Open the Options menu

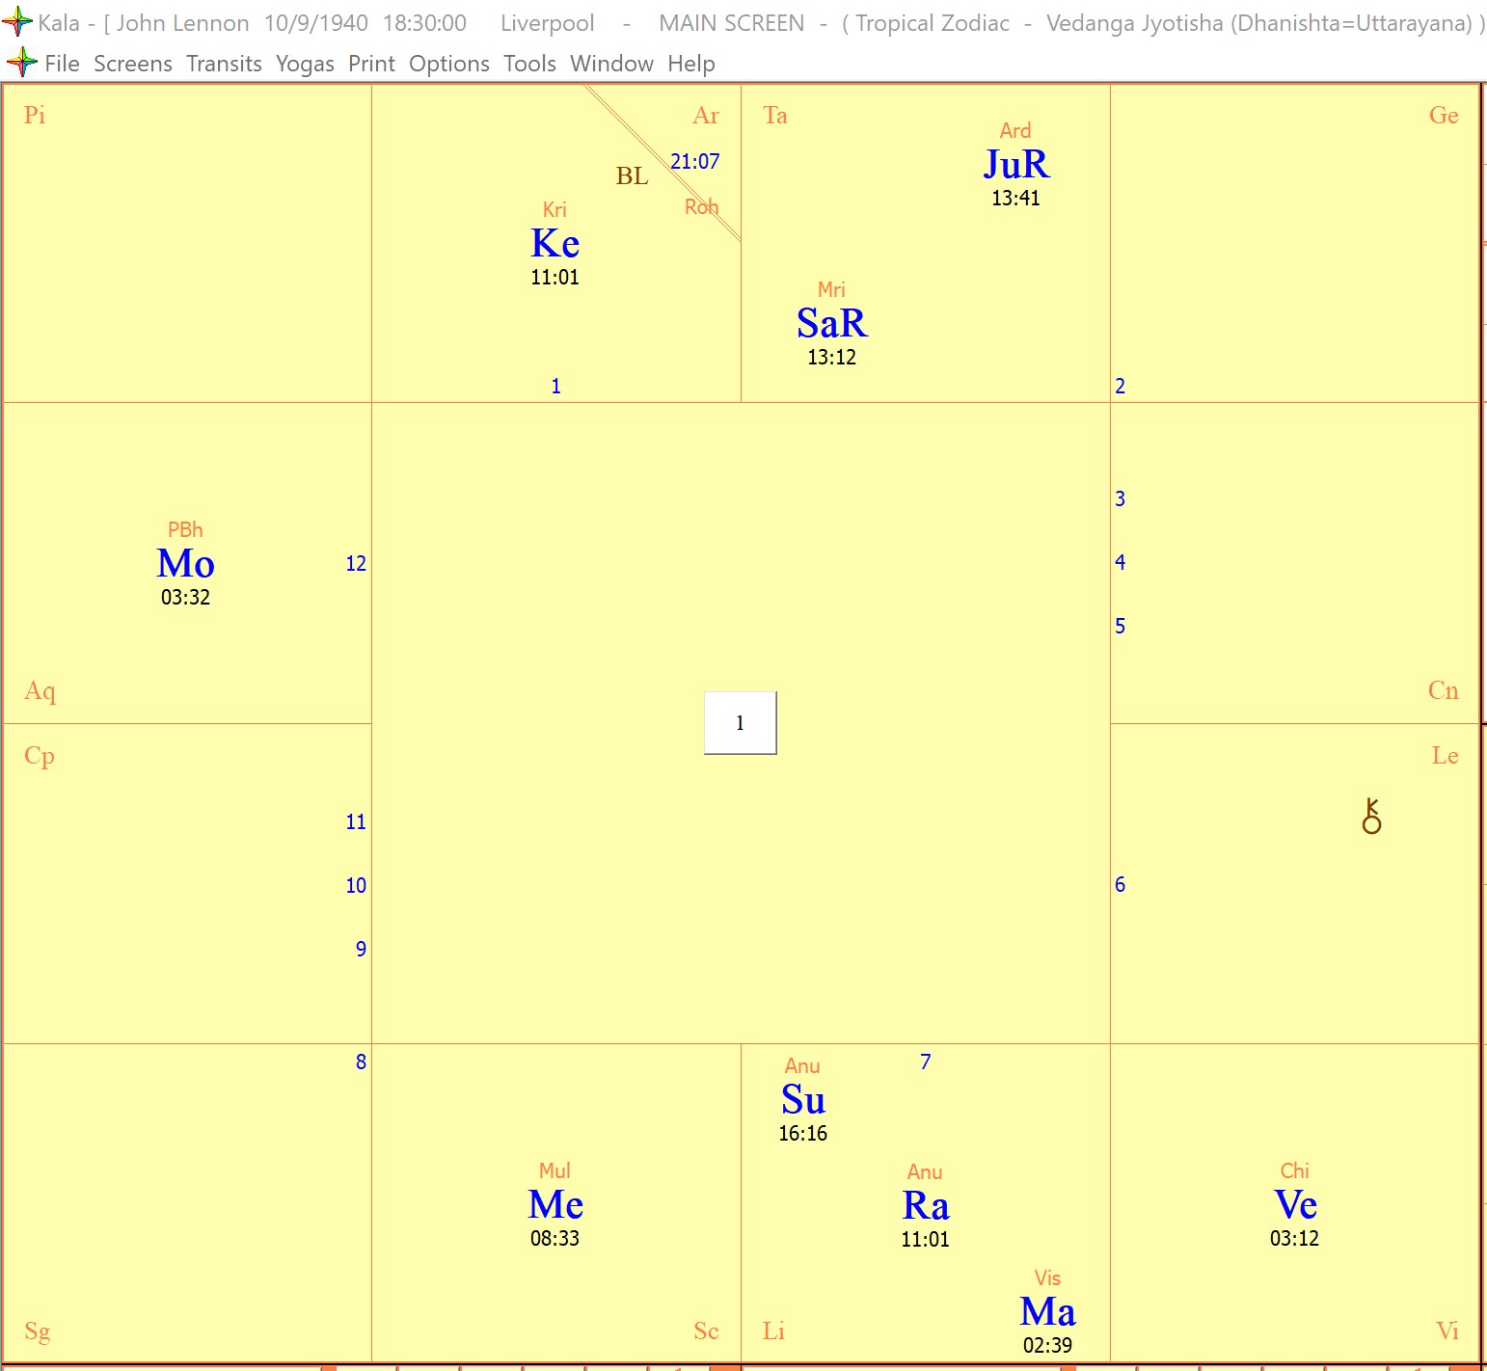448,64
